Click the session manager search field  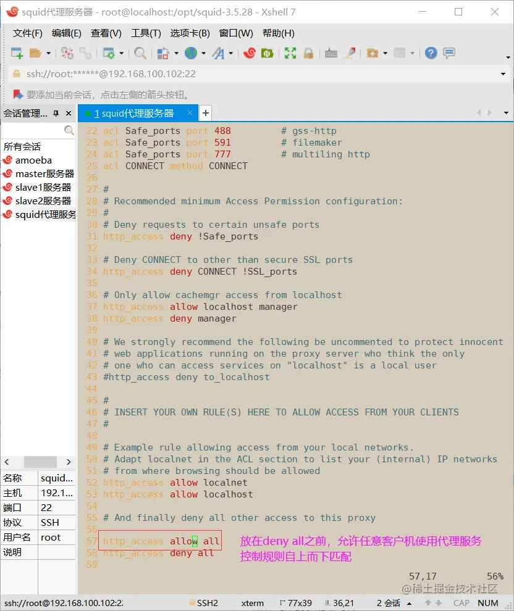point(32,130)
